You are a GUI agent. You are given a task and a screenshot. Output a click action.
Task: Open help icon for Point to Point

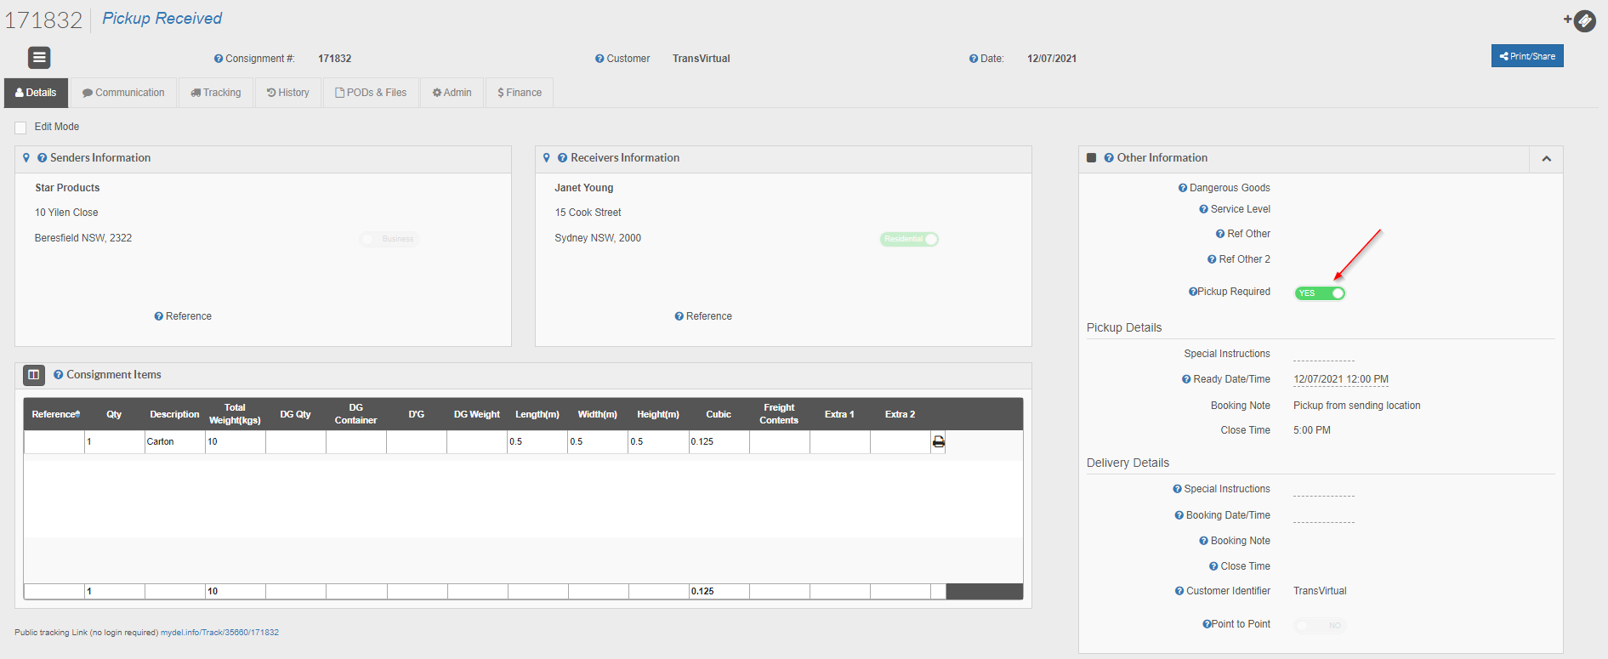point(1207,624)
